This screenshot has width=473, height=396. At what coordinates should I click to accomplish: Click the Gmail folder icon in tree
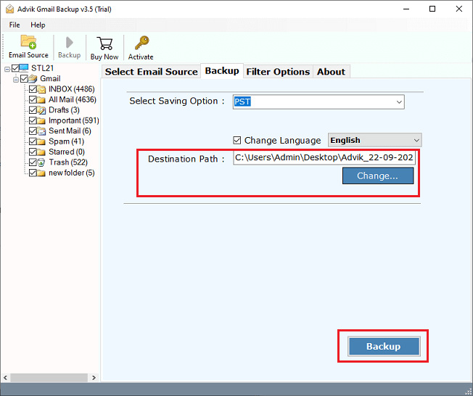(x=33, y=79)
